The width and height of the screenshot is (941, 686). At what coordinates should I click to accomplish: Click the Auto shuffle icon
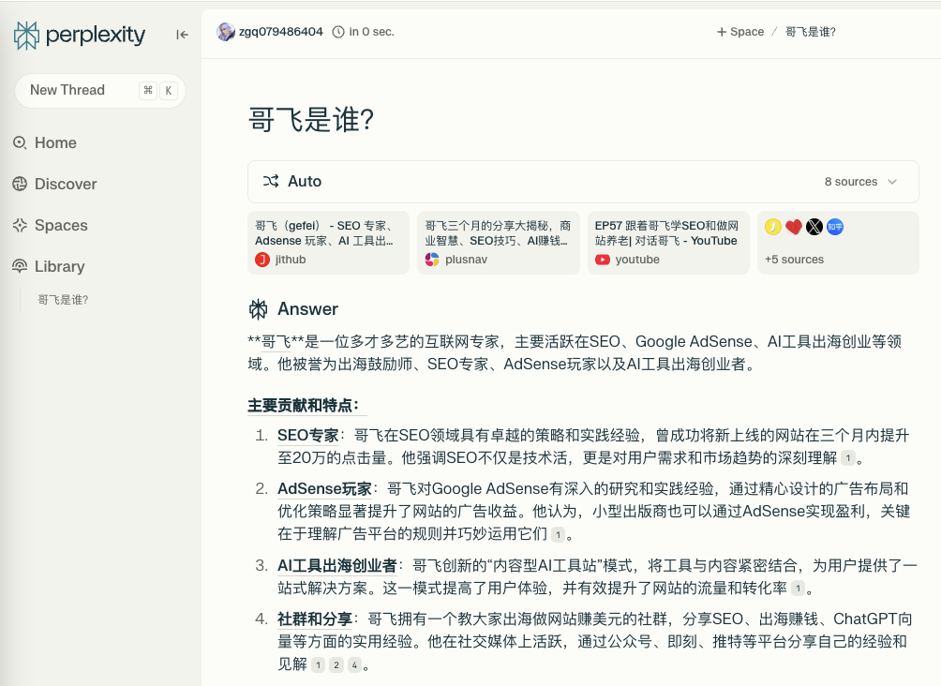(x=271, y=181)
